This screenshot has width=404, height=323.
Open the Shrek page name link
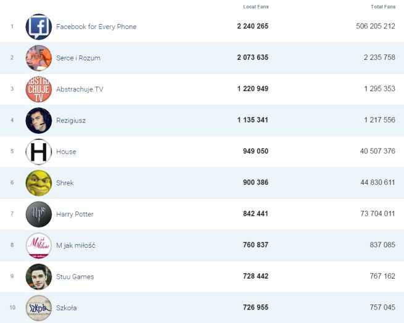point(65,183)
